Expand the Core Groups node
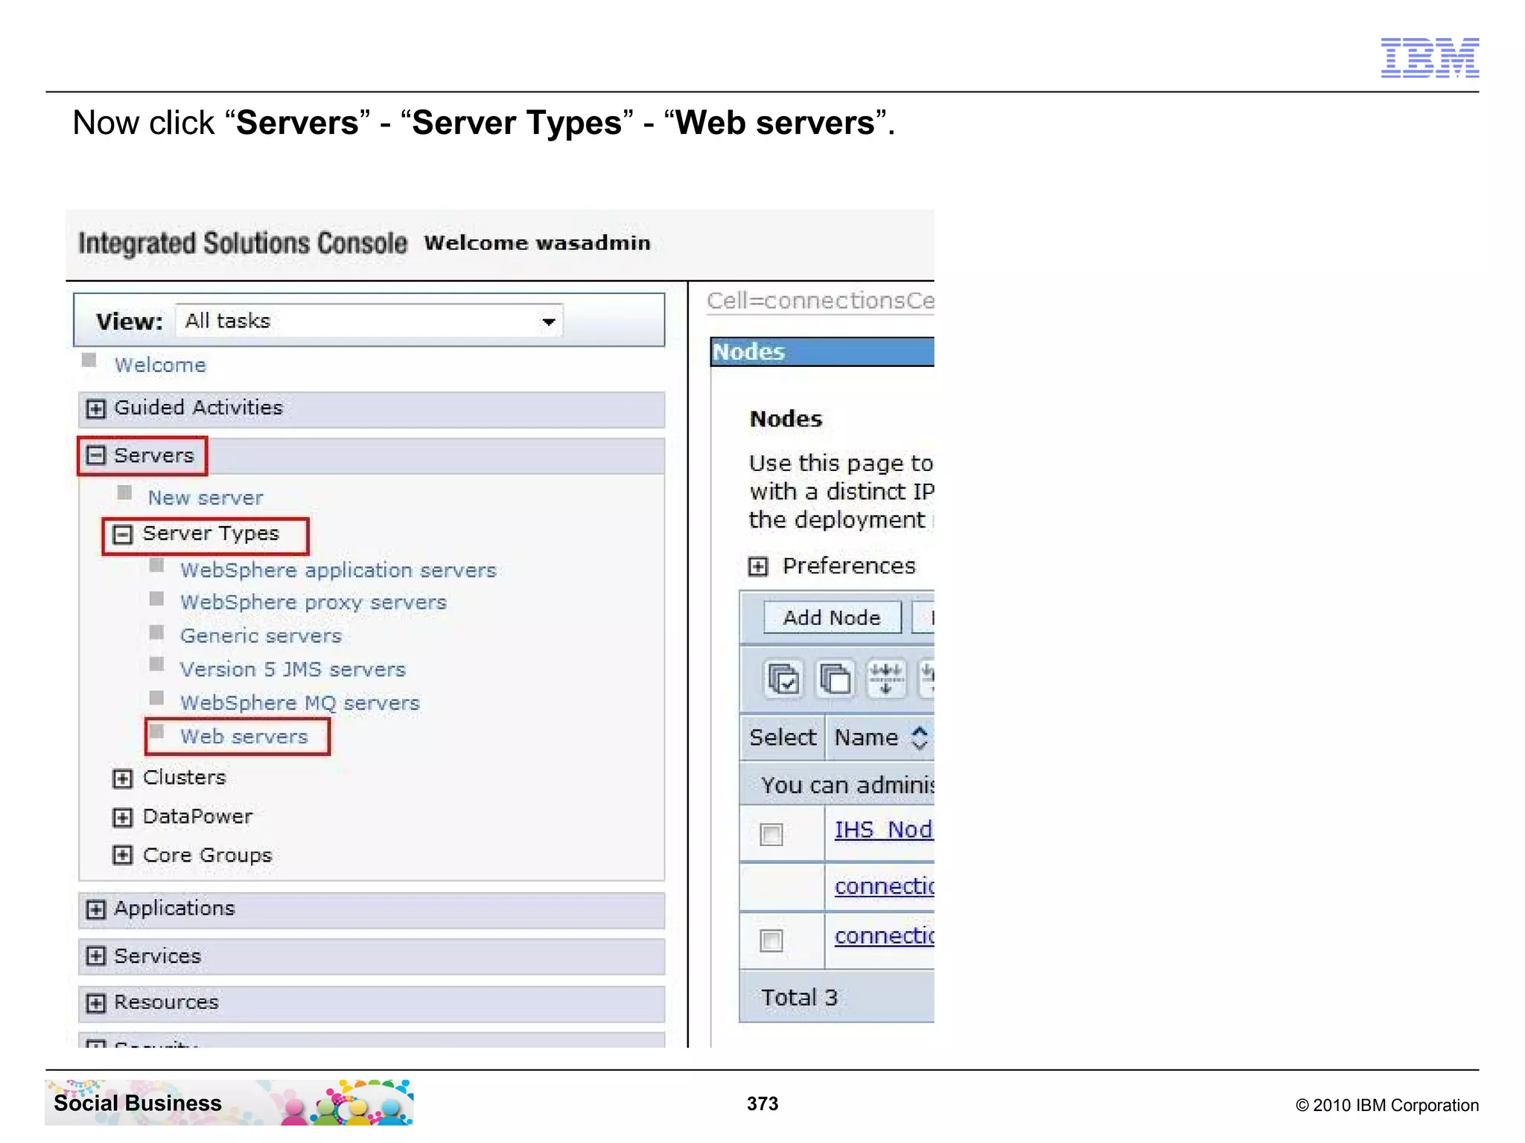The image size is (1525, 1143). pos(122,855)
